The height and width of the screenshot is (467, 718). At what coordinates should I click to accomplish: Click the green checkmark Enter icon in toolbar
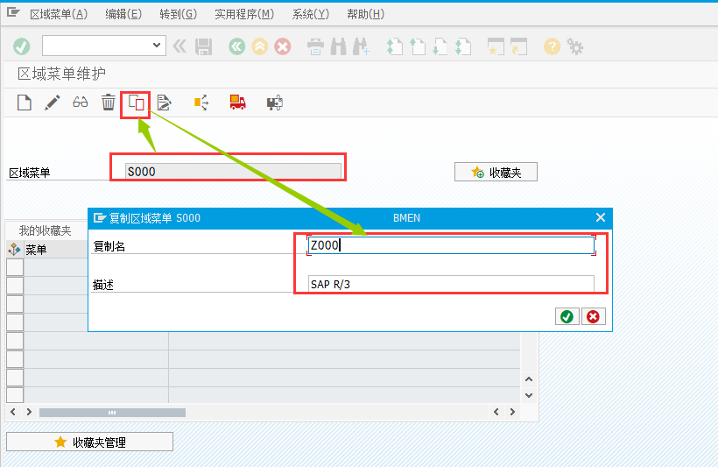coord(22,46)
